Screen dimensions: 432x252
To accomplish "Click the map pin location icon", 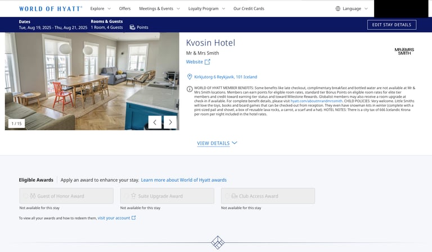I will [x=190, y=77].
